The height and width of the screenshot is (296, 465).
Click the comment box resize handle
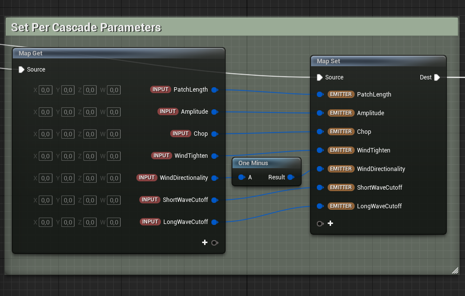455,270
